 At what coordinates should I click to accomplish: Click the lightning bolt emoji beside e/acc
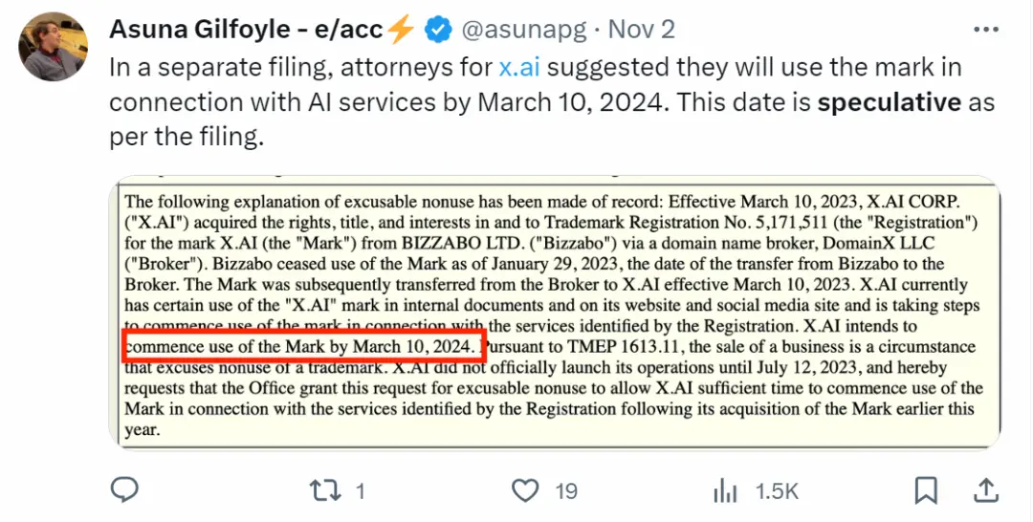(x=401, y=31)
